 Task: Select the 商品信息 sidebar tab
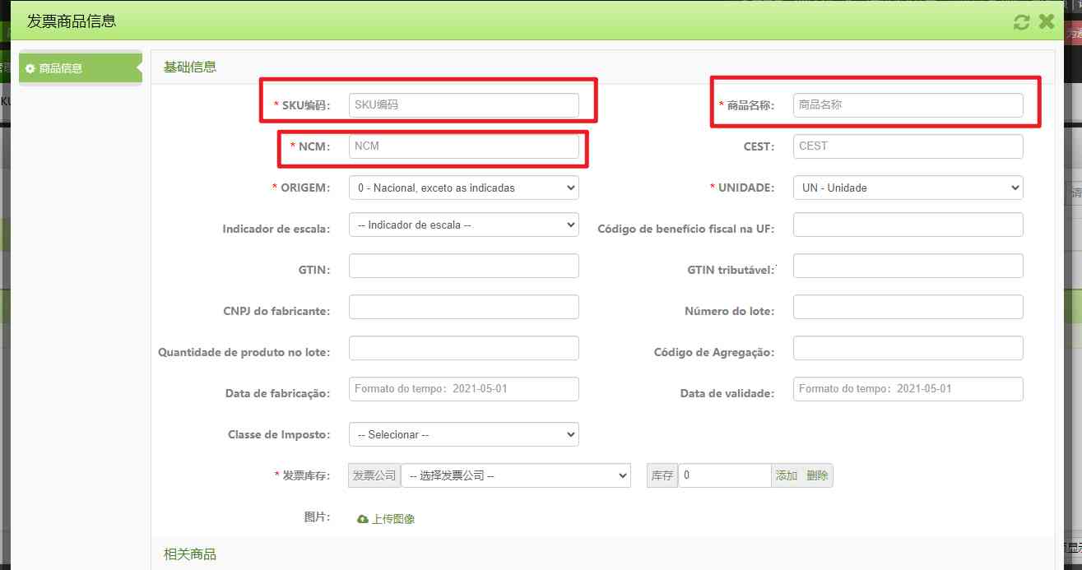(x=80, y=68)
